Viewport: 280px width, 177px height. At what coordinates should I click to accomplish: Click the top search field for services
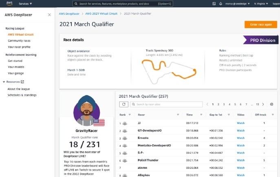click(123, 4)
